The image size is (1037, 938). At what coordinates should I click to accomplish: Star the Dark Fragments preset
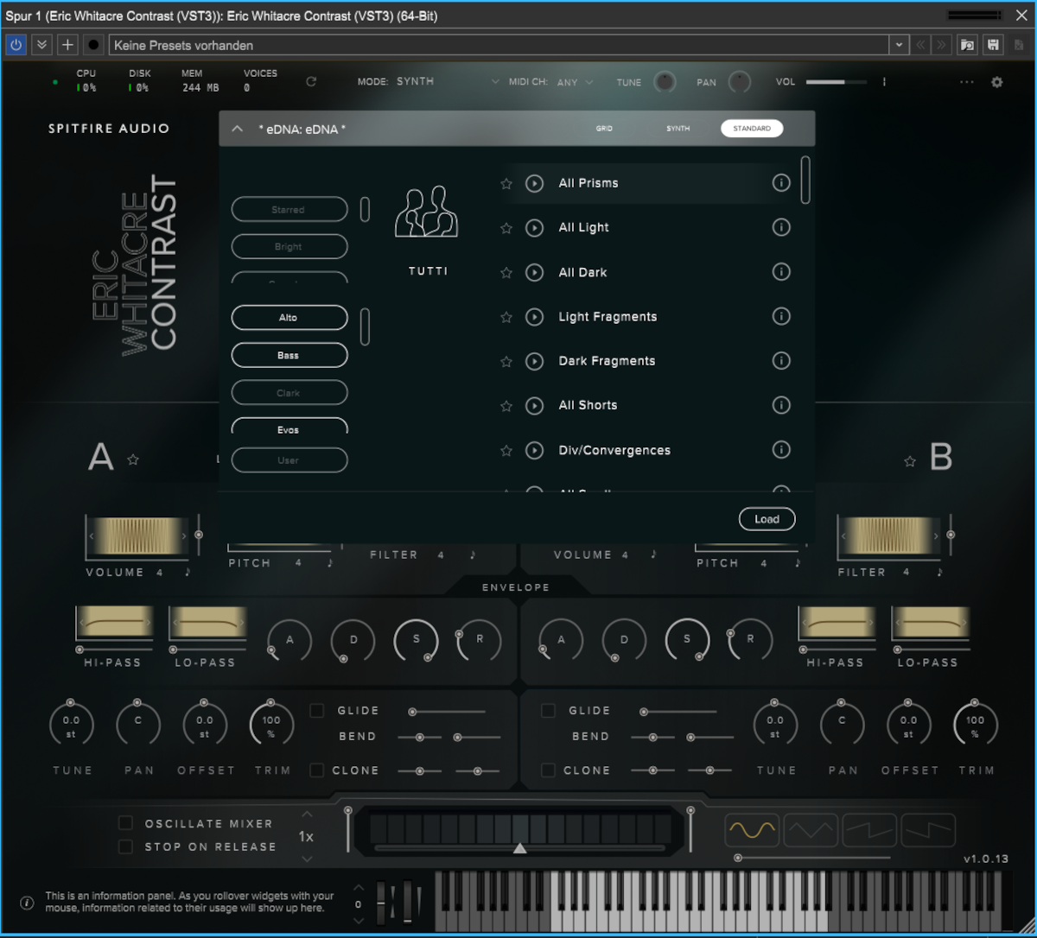click(506, 361)
